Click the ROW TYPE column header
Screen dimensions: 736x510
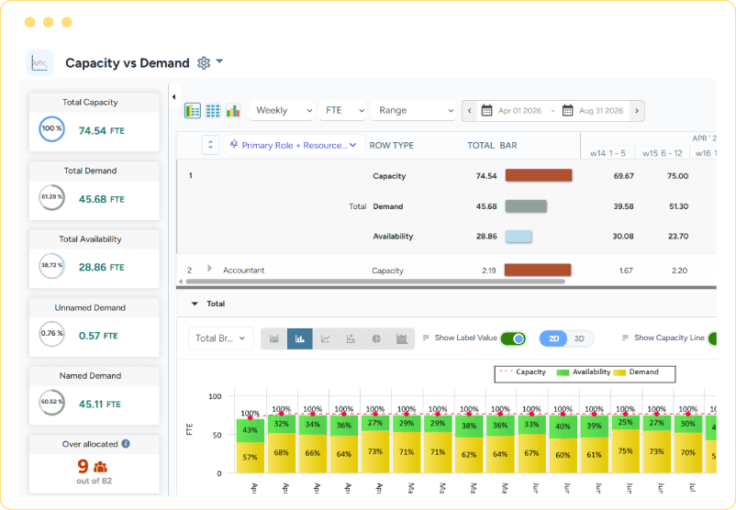(x=392, y=146)
